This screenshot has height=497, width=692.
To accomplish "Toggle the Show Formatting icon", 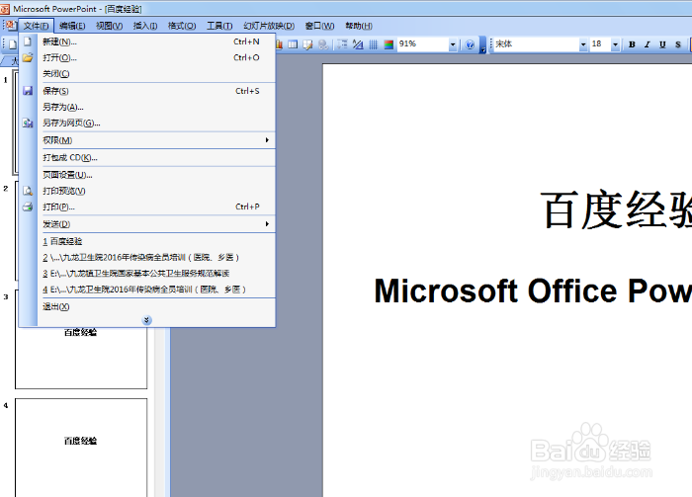I will point(358,44).
